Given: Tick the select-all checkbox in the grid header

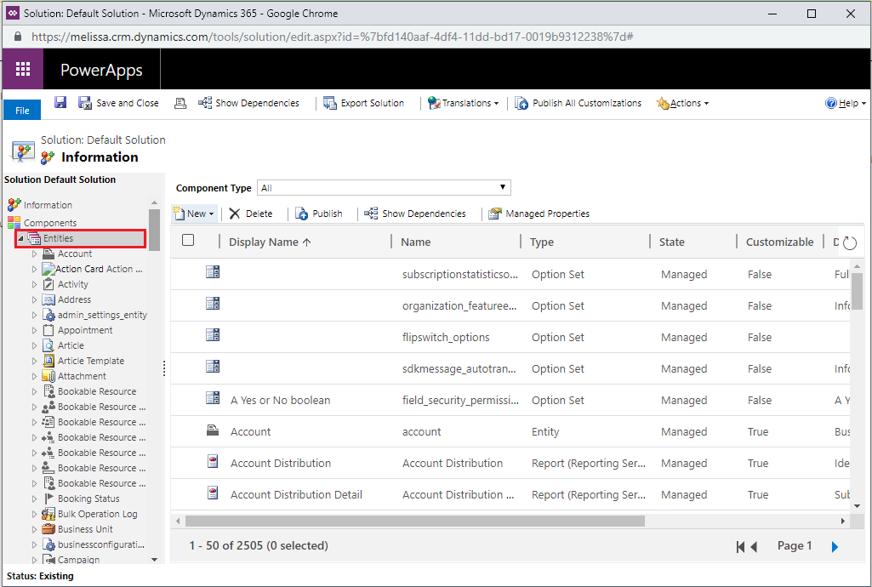Looking at the screenshot, I should pyautogui.click(x=188, y=240).
